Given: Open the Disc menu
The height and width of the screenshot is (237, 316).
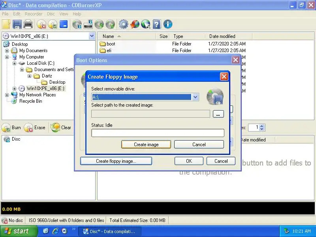Looking at the screenshot, I should 51,14.
